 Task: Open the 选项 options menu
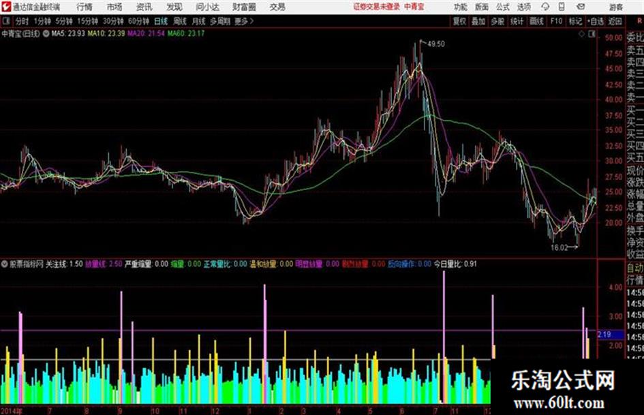[x=524, y=7]
